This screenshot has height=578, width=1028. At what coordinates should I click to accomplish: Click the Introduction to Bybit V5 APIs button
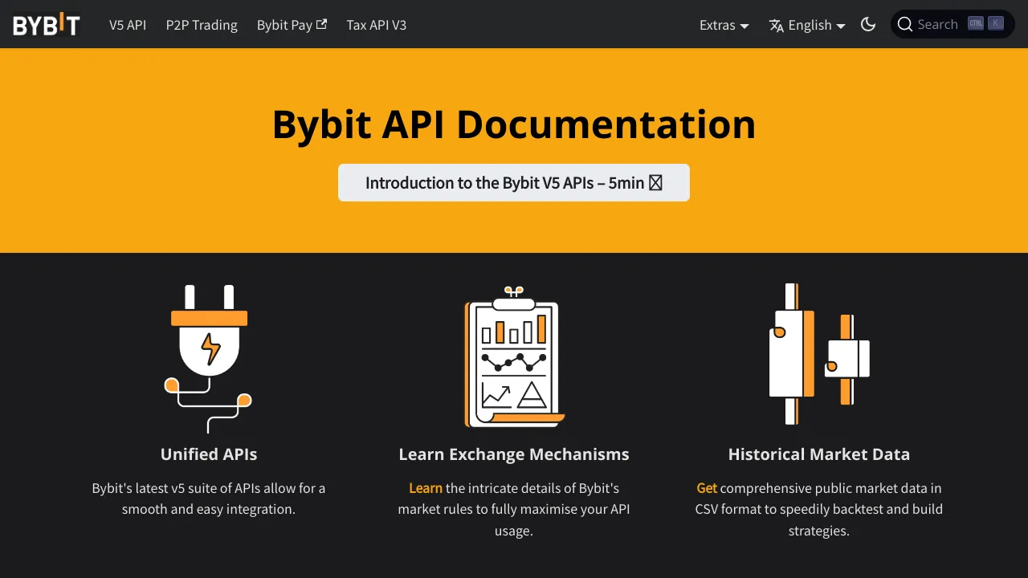pyautogui.click(x=514, y=183)
